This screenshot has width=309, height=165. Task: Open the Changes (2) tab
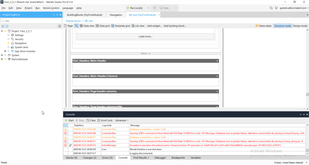coord(90,158)
